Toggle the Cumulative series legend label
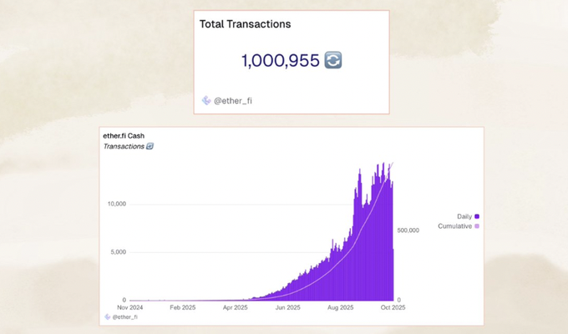Image resolution: width=568 pixels, height=334 pixels. (455, 226)
